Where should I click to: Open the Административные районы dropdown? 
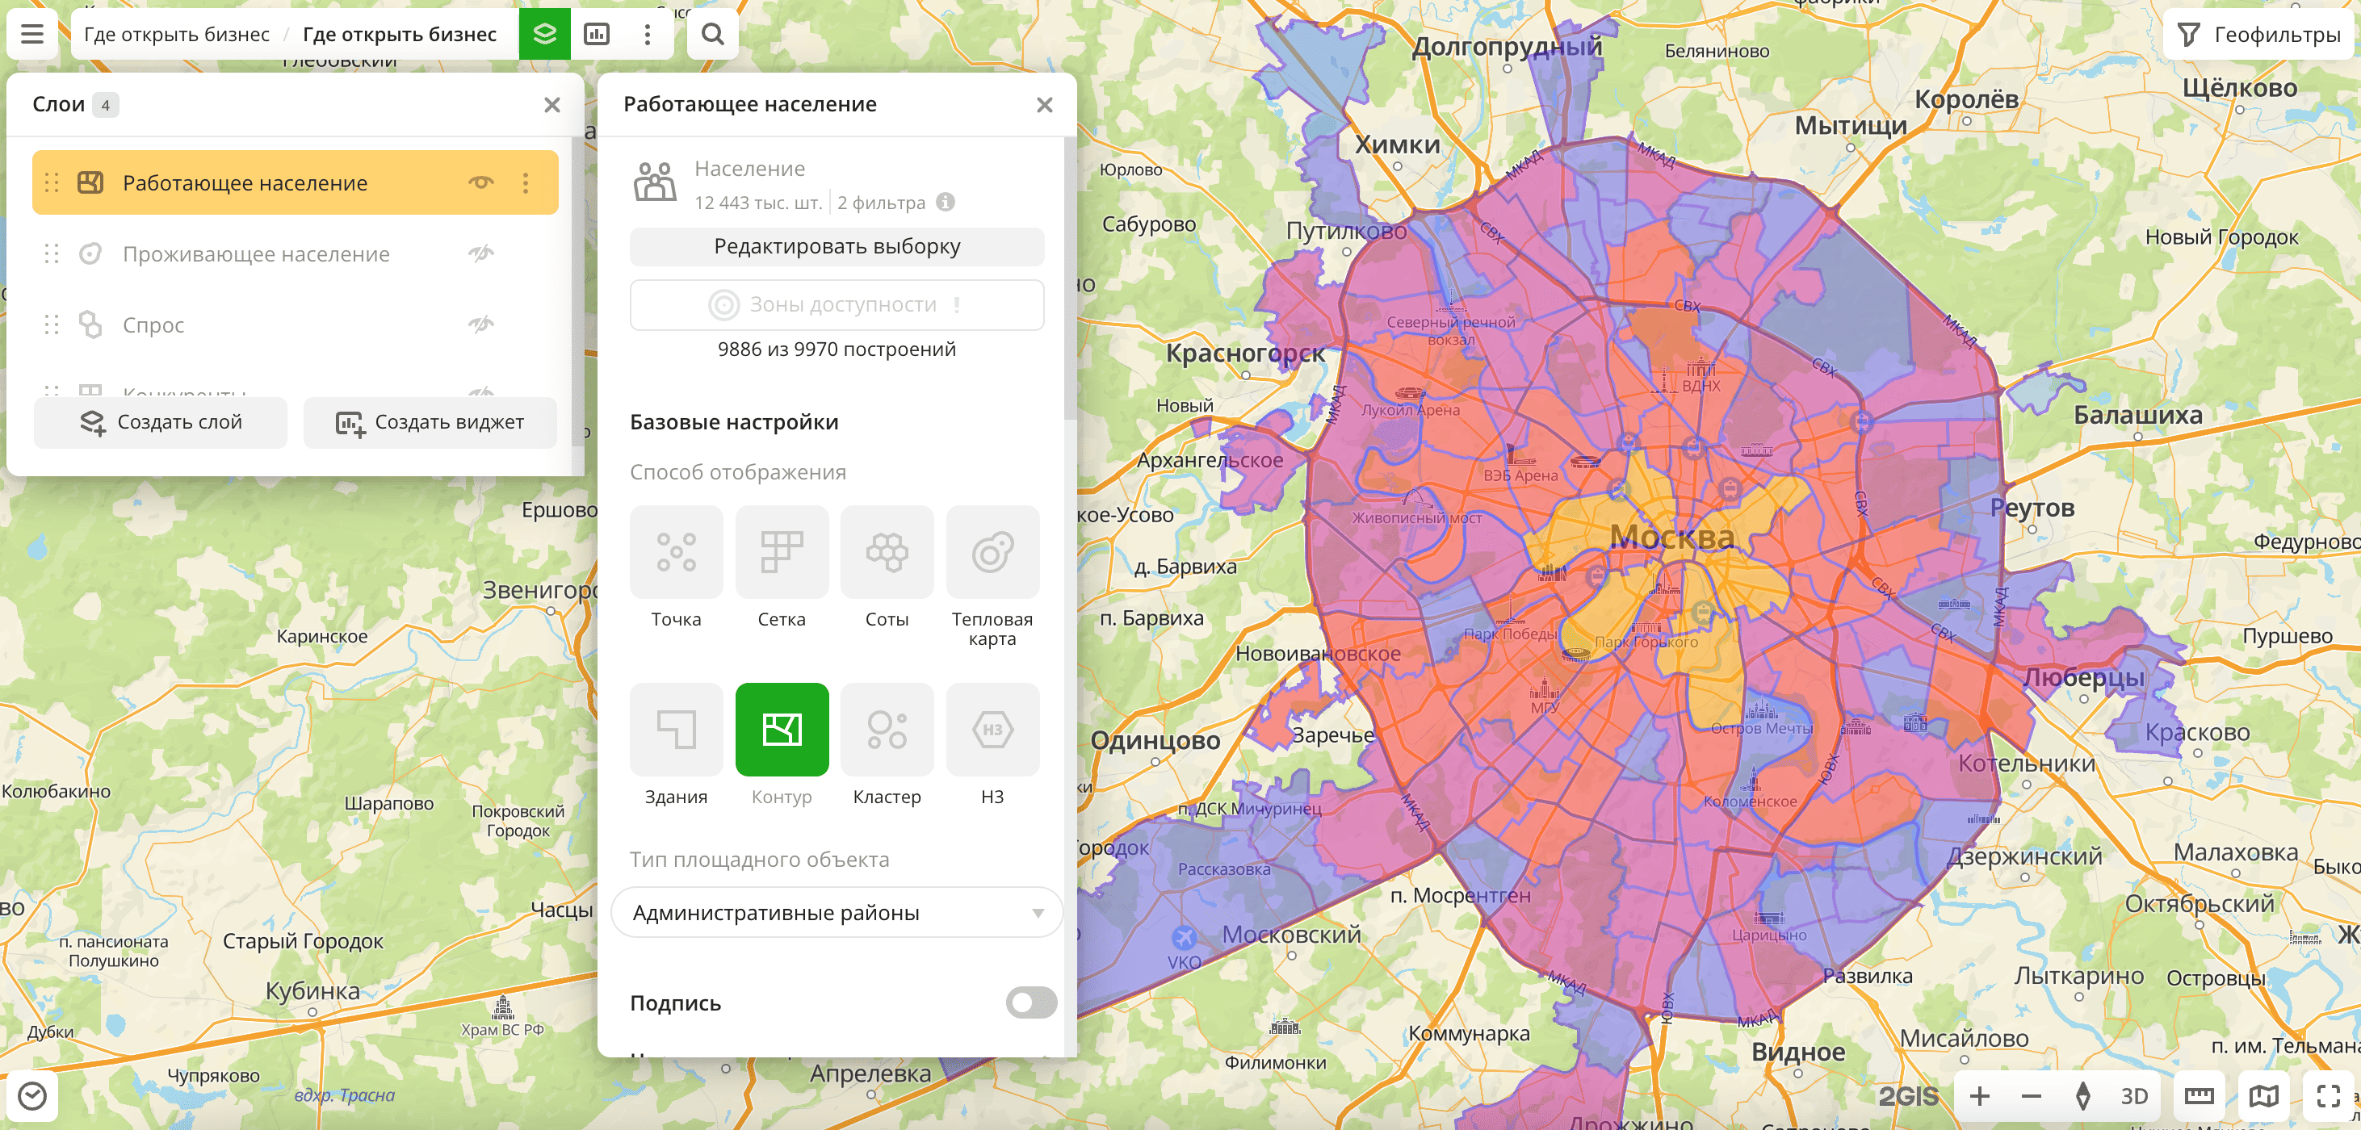[x=836, y=913]
